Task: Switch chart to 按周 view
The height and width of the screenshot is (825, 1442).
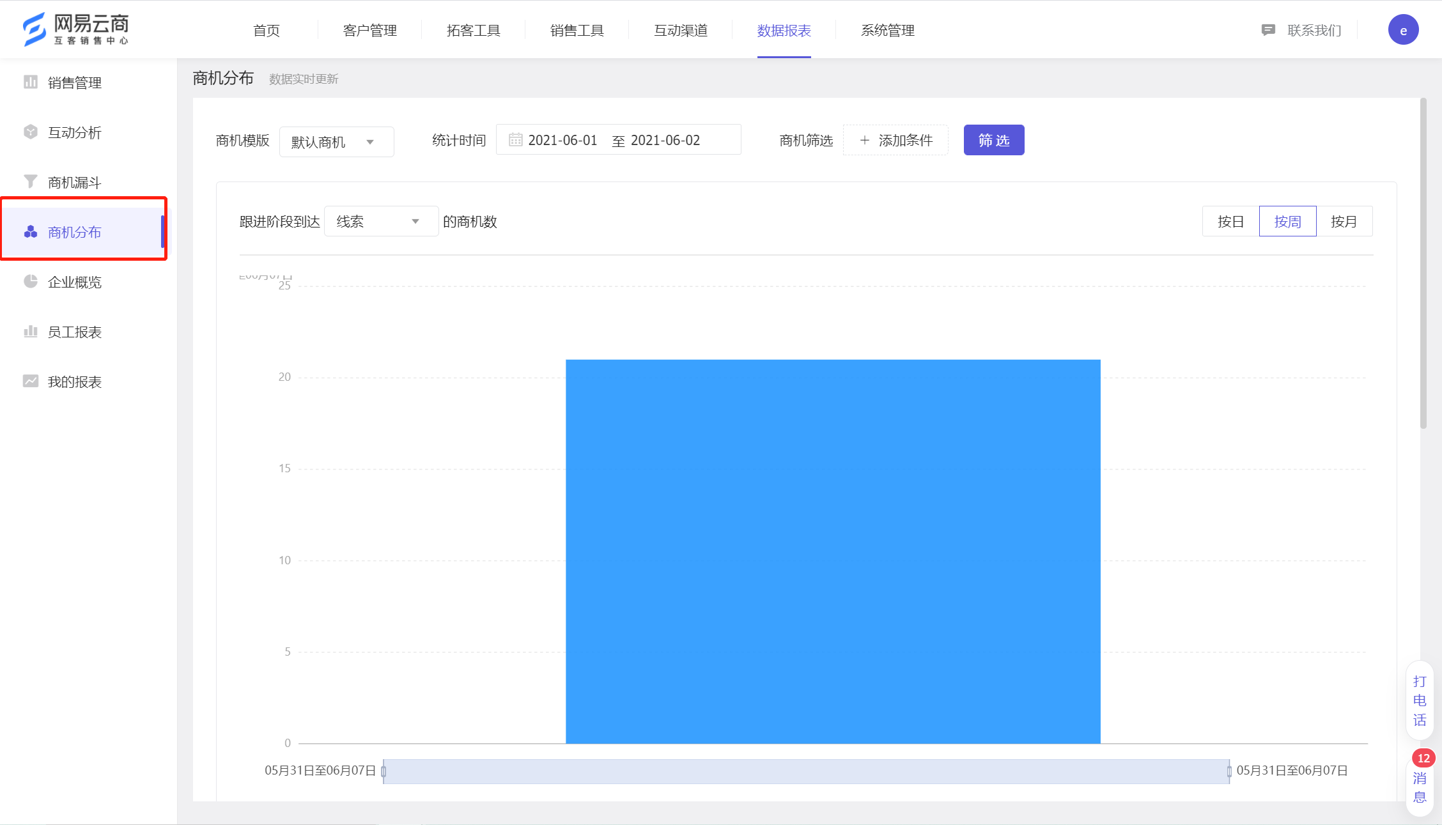Action: pos(1287,221)
